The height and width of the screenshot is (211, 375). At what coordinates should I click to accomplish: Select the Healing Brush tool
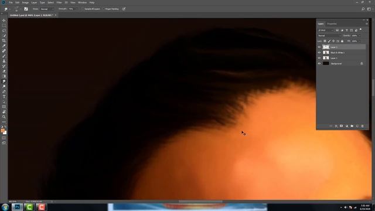coord(4,51)
